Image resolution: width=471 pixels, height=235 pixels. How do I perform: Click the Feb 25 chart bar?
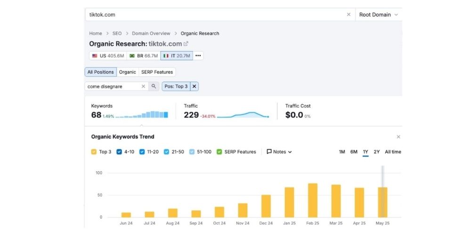pyautogui.click(x=313, y=200)
